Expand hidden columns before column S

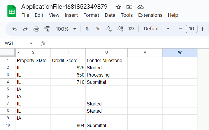[x=18, y=53]
